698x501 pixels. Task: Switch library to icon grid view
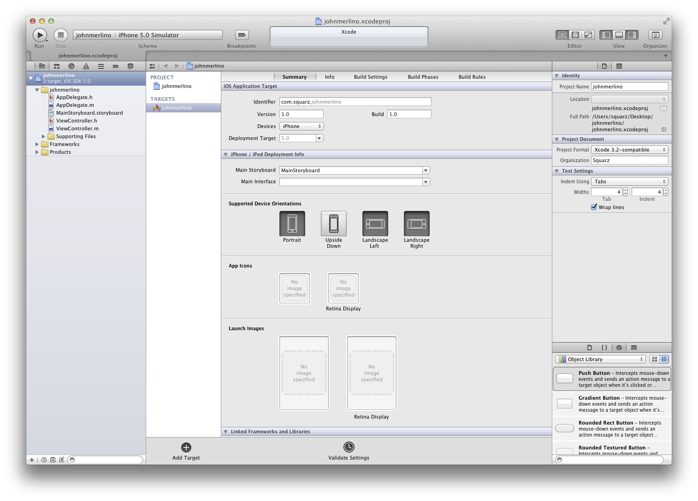click(655, 359)
